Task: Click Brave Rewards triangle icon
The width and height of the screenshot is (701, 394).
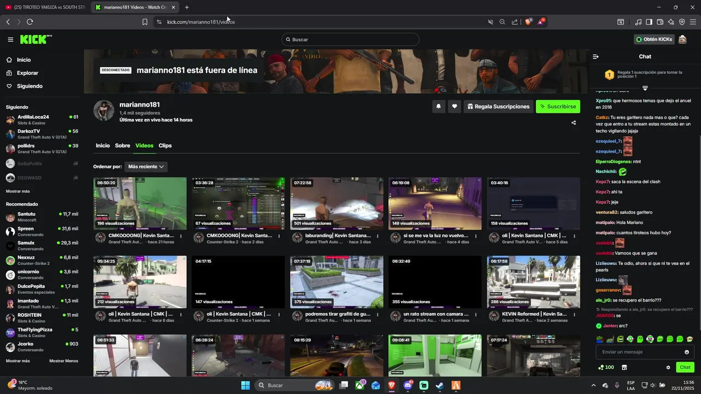Action: click(x=541, y=22)
